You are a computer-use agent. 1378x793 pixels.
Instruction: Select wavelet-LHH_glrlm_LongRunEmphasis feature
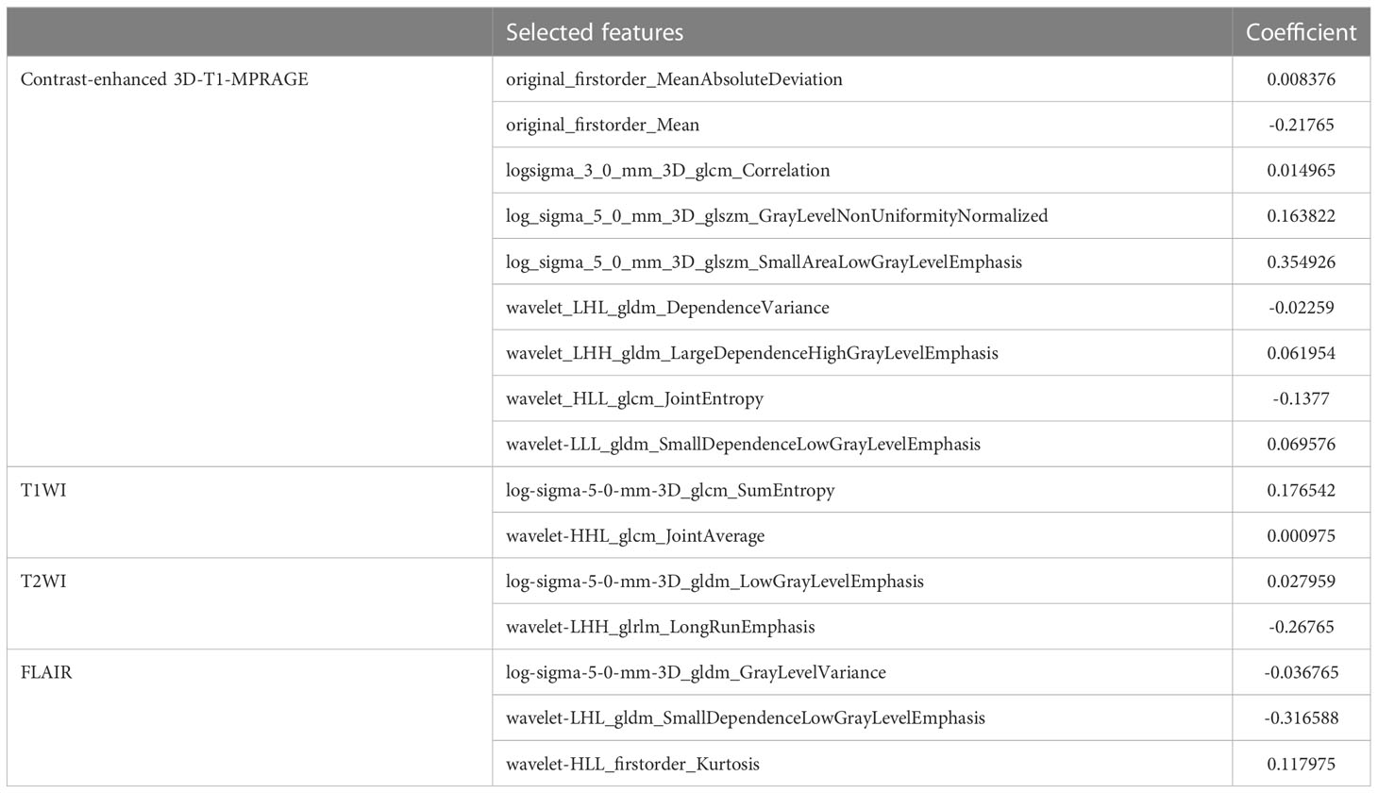pos(660,627)
